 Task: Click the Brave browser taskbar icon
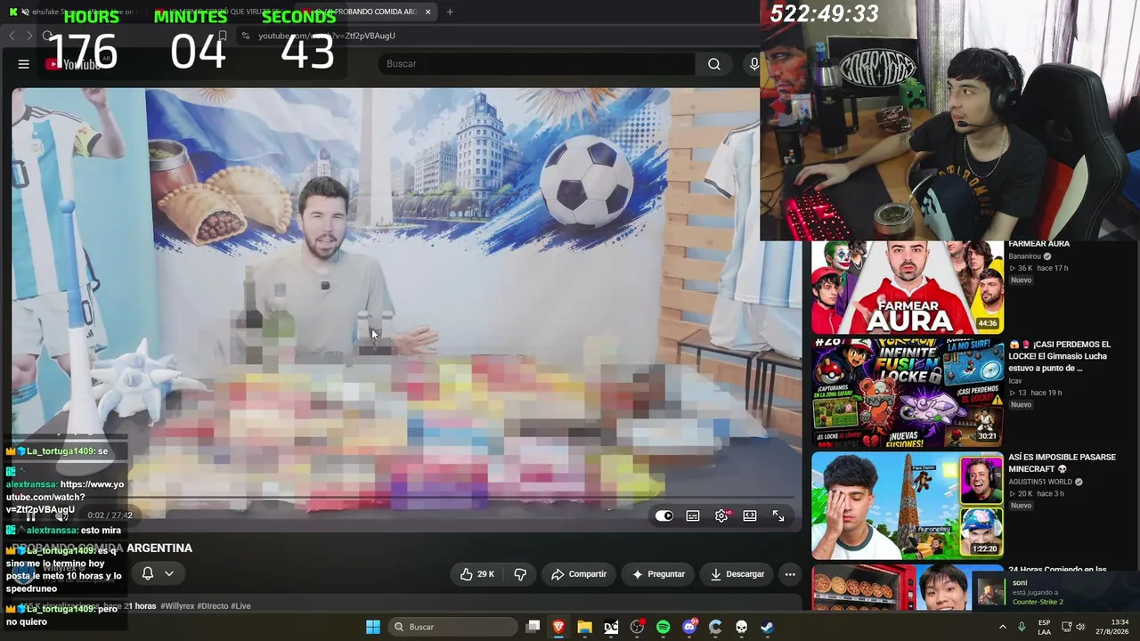[x=558, y=627]
